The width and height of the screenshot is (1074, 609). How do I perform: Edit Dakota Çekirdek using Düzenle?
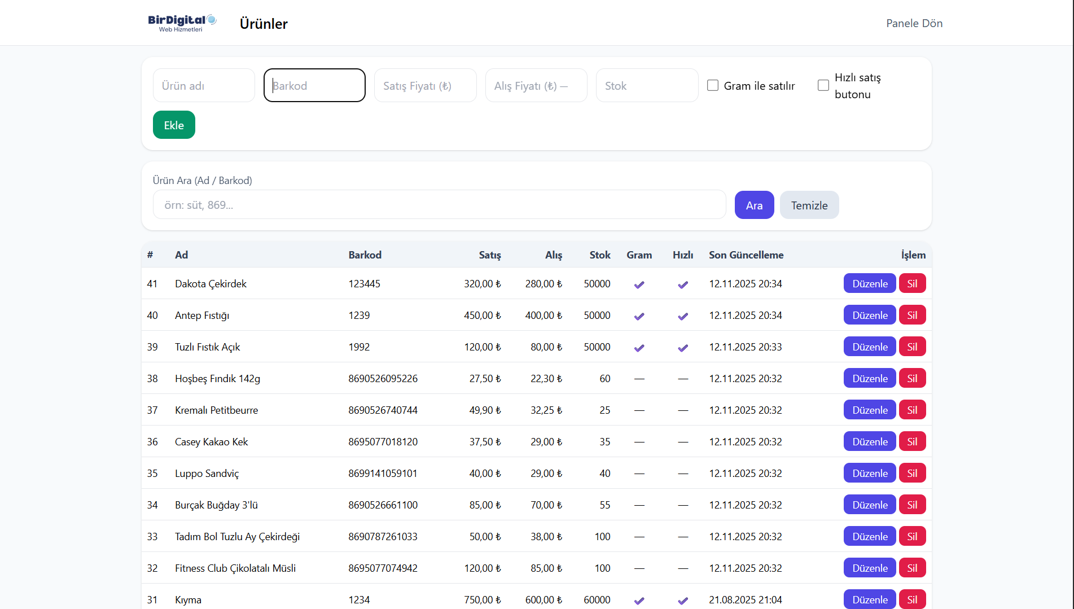(869, 283)
